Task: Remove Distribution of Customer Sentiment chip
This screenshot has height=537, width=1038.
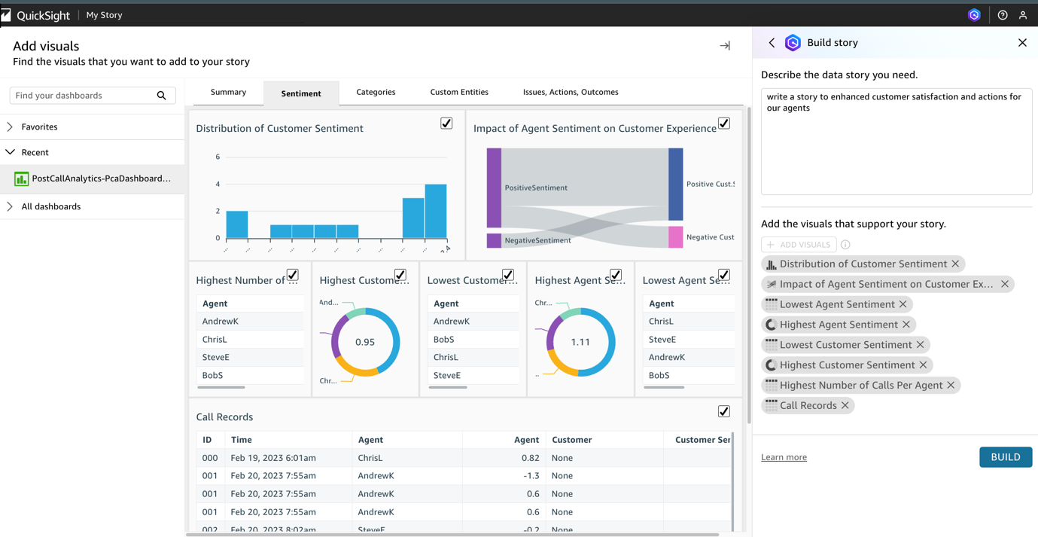Action: (955, 264)
